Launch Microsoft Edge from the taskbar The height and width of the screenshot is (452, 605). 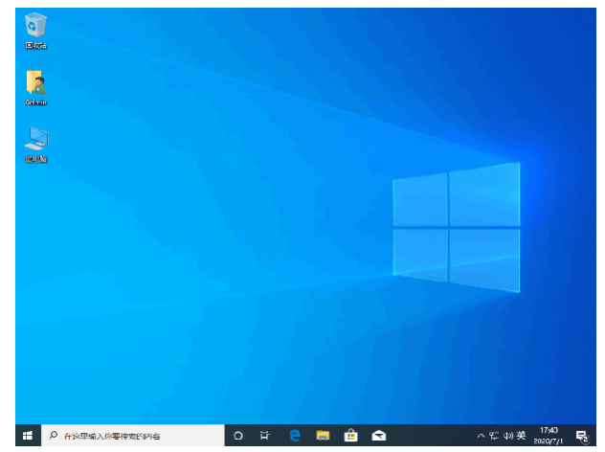pyautogui.click(x=295, y=436)
